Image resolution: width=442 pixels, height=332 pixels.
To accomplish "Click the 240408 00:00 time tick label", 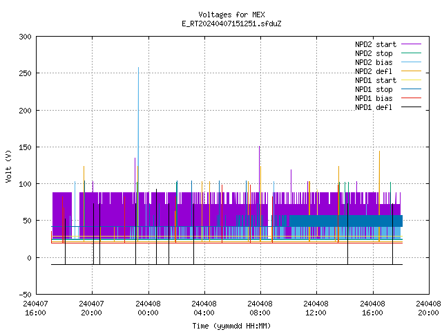I will point(148,308).
